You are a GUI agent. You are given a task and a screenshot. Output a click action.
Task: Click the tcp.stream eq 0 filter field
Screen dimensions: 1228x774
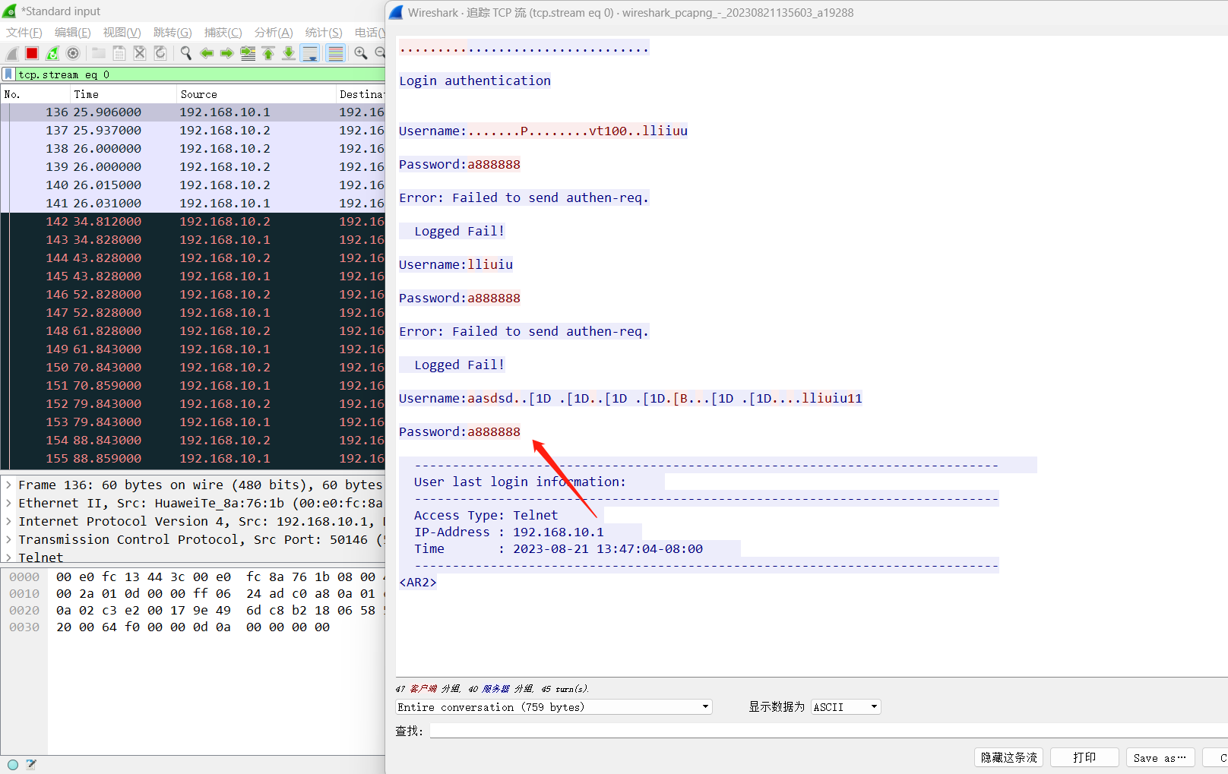point(201,74)
